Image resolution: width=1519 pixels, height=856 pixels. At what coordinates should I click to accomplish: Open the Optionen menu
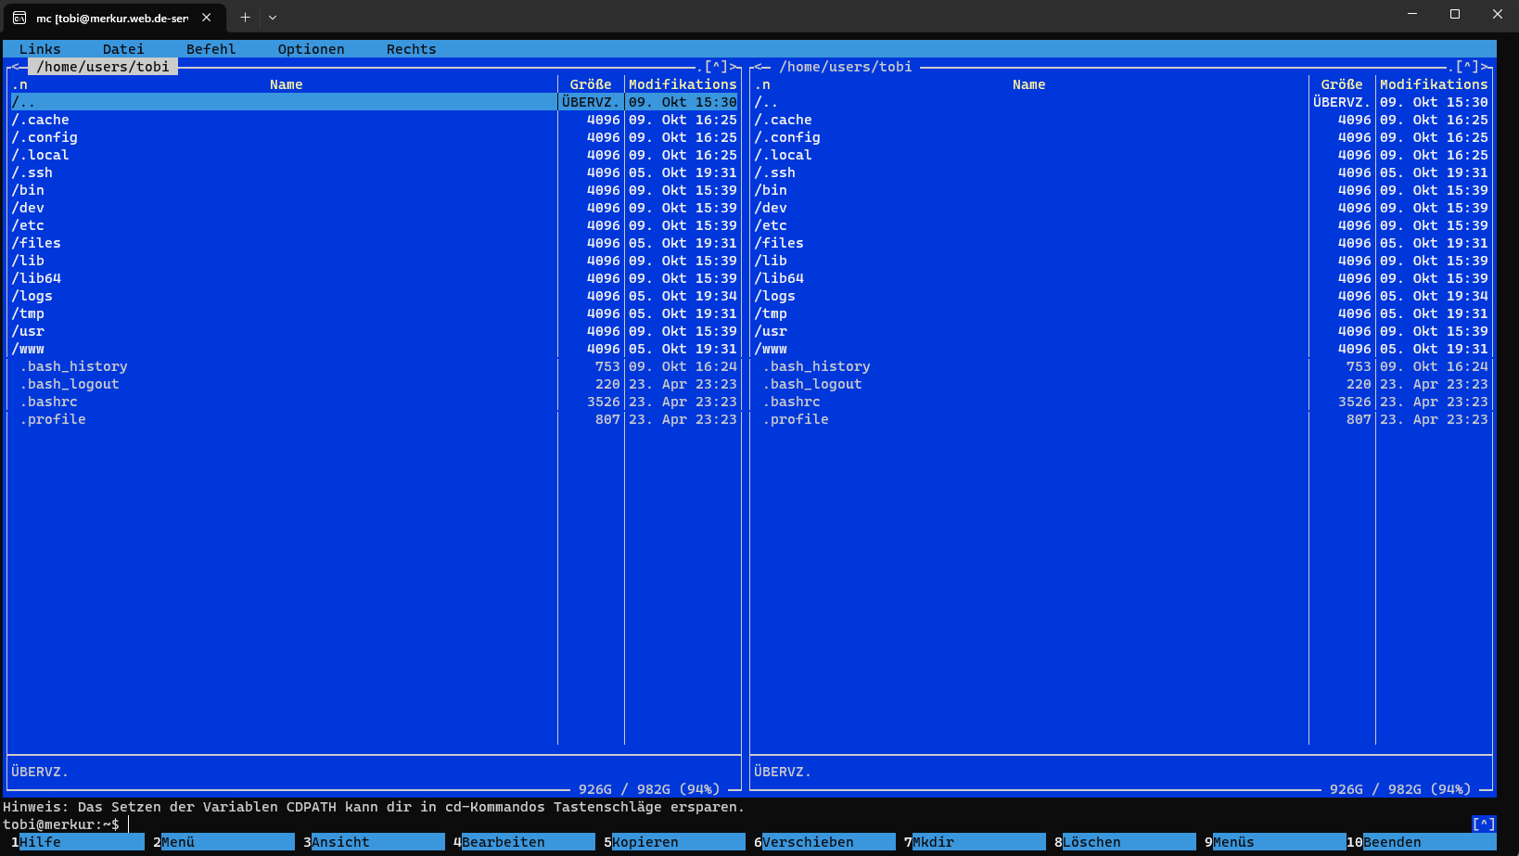click(311, 49)
